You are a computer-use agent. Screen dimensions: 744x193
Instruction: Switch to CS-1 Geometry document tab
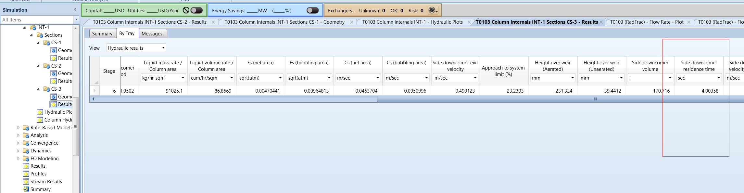point(284,22)
